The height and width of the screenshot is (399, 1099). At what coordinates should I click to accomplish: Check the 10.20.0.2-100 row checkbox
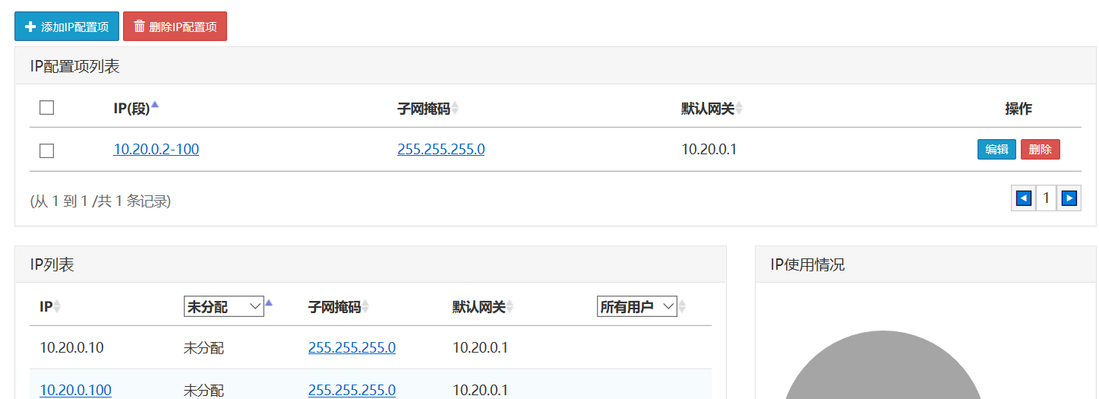coord(46,150)
